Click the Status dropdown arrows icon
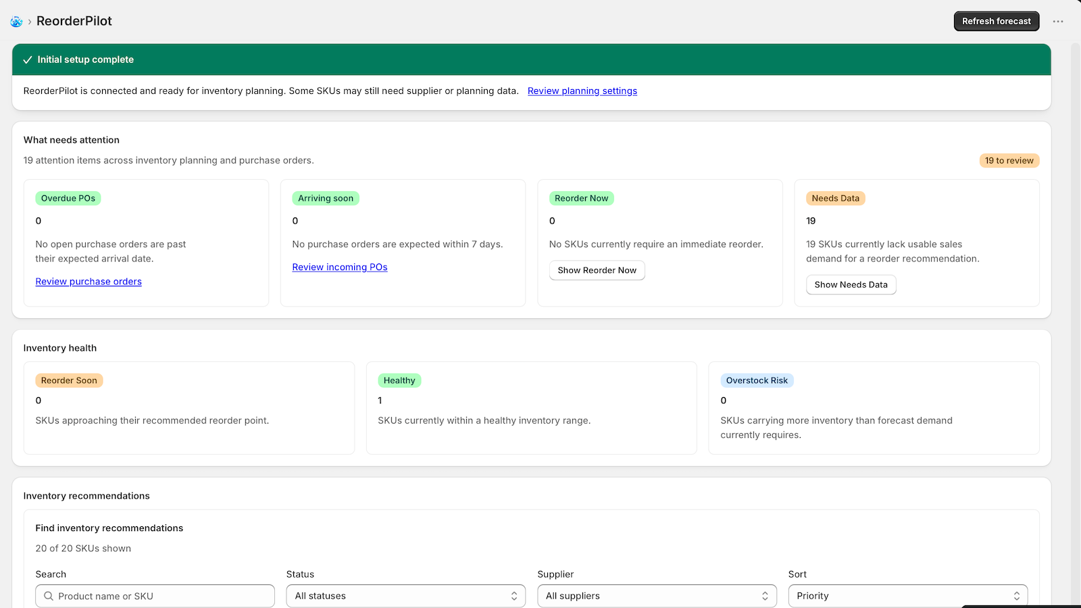The image size is (1081, 608). tap(514, 596)
